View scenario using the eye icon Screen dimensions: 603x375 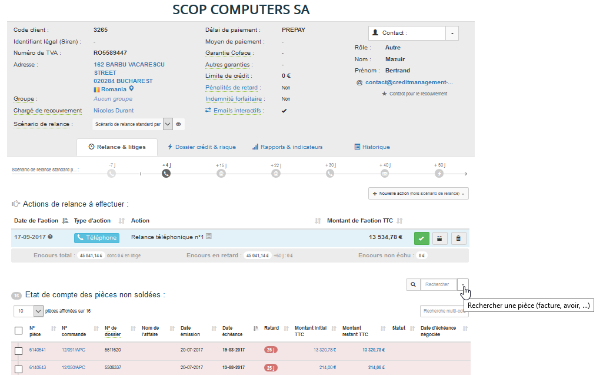(x=179, y=124)
